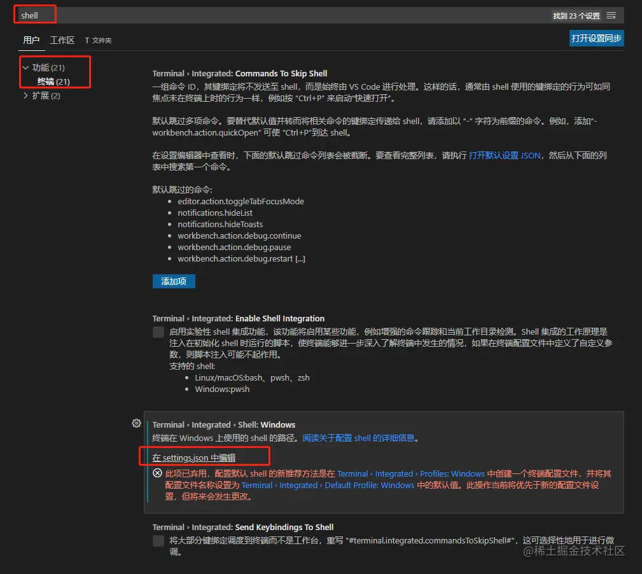Open the filter settings icon in search bar

[x=611, y=15]
